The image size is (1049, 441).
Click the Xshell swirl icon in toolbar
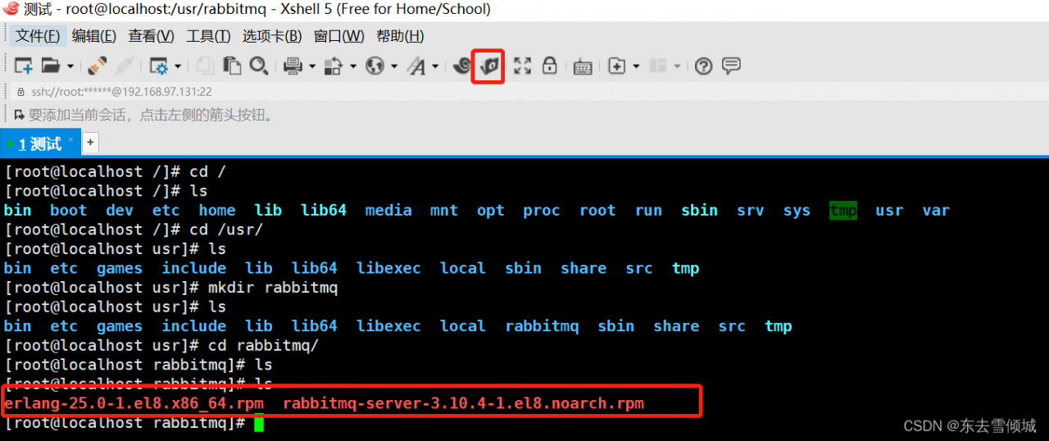pos(461,66)
